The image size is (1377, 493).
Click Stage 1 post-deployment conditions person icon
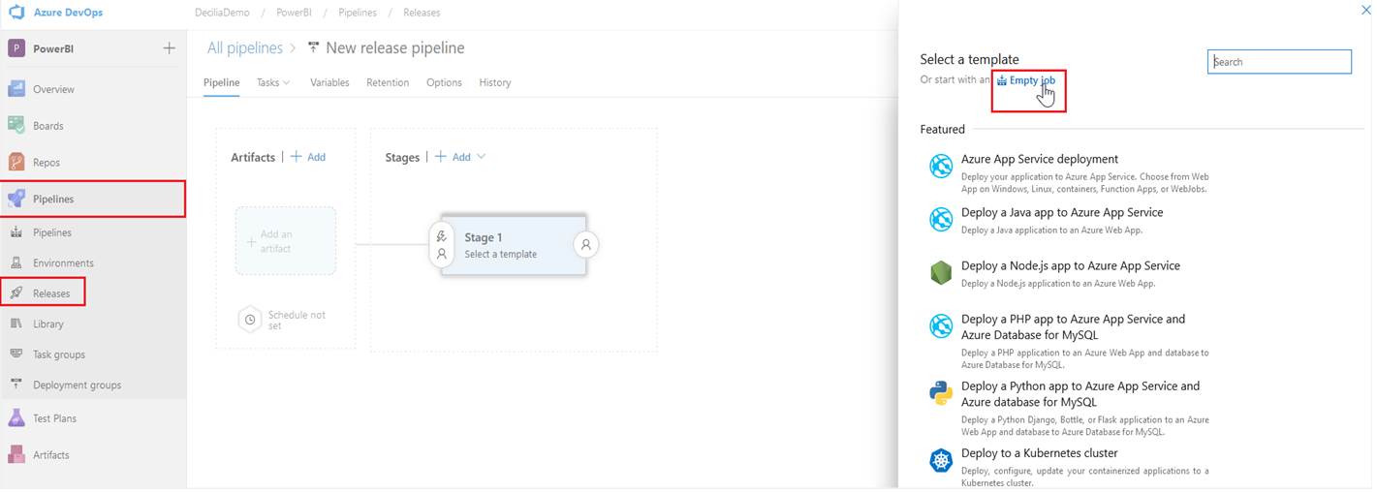(585, 245)
